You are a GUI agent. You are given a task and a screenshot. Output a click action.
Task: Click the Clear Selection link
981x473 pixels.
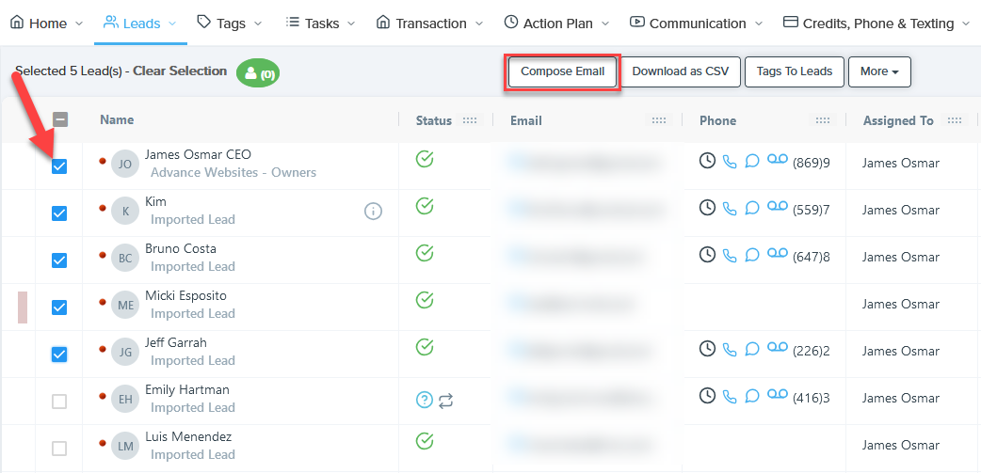(180, 71)
